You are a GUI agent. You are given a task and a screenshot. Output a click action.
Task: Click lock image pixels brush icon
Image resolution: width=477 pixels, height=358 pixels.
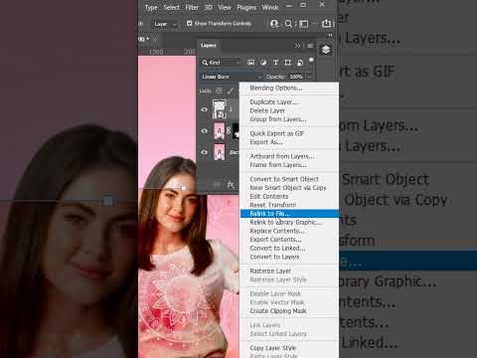231,90
